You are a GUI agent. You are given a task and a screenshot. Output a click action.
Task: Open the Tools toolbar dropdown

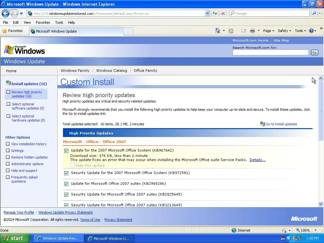tap(301, 31)
